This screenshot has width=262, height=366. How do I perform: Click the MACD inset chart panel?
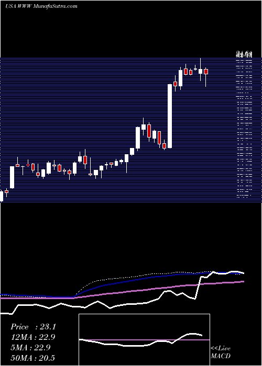tap(144, 340)
